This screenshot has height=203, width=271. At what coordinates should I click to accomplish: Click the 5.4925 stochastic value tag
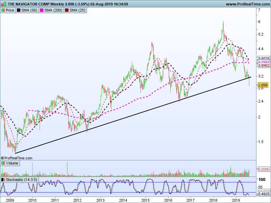264,194
